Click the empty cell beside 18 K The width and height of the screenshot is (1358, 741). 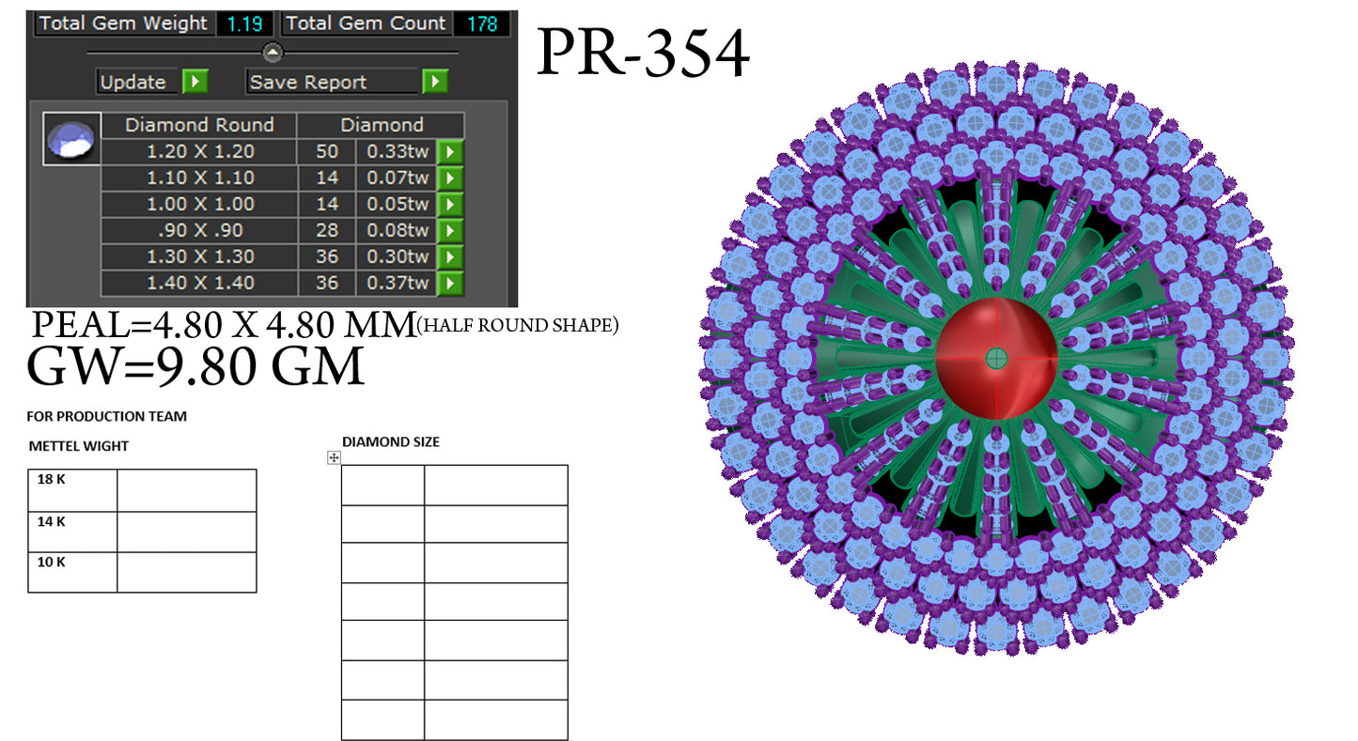coord(186,490)
